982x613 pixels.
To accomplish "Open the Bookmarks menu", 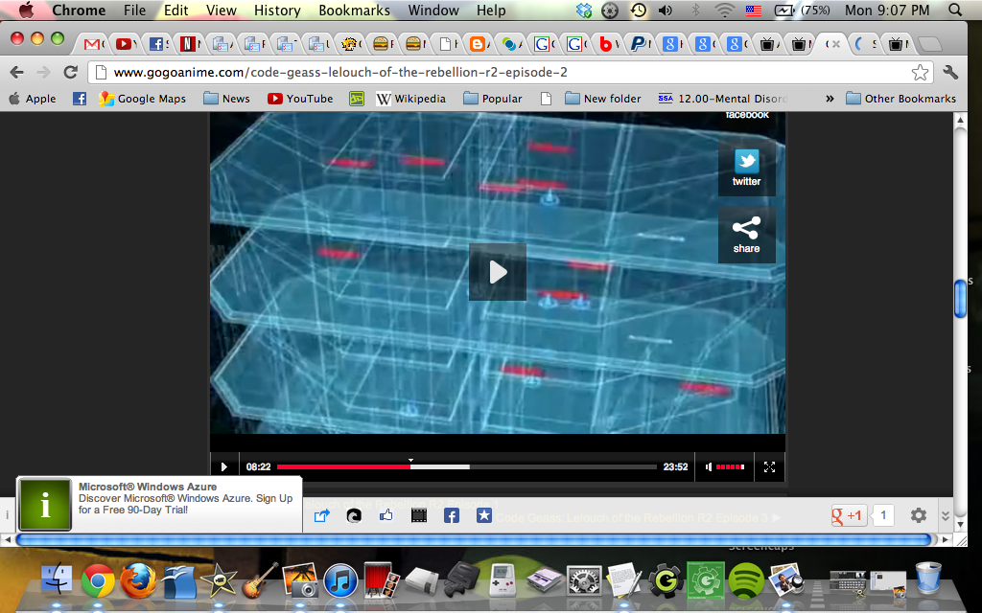I will point(355,10).
